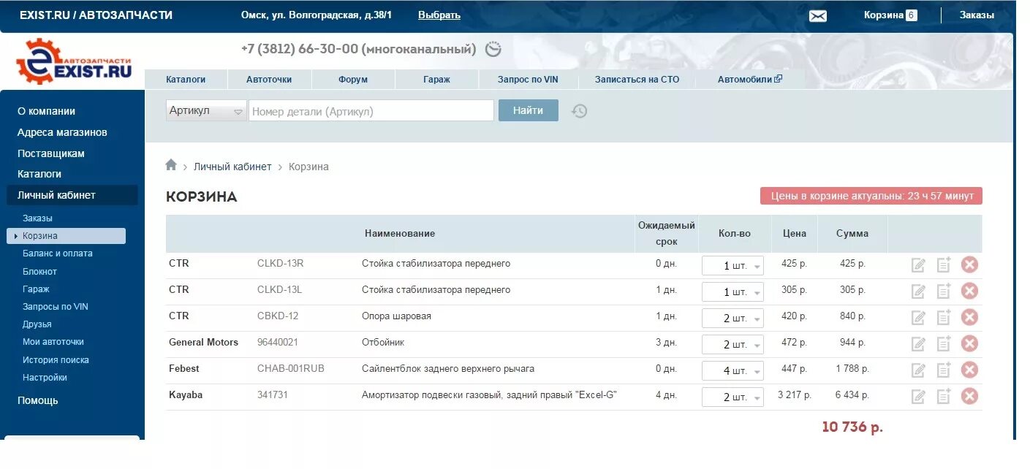Viewport: 1030px width, 469px height.
Task: Add CLKD-13L to notepad icon
Action: (x=944, y=291)
